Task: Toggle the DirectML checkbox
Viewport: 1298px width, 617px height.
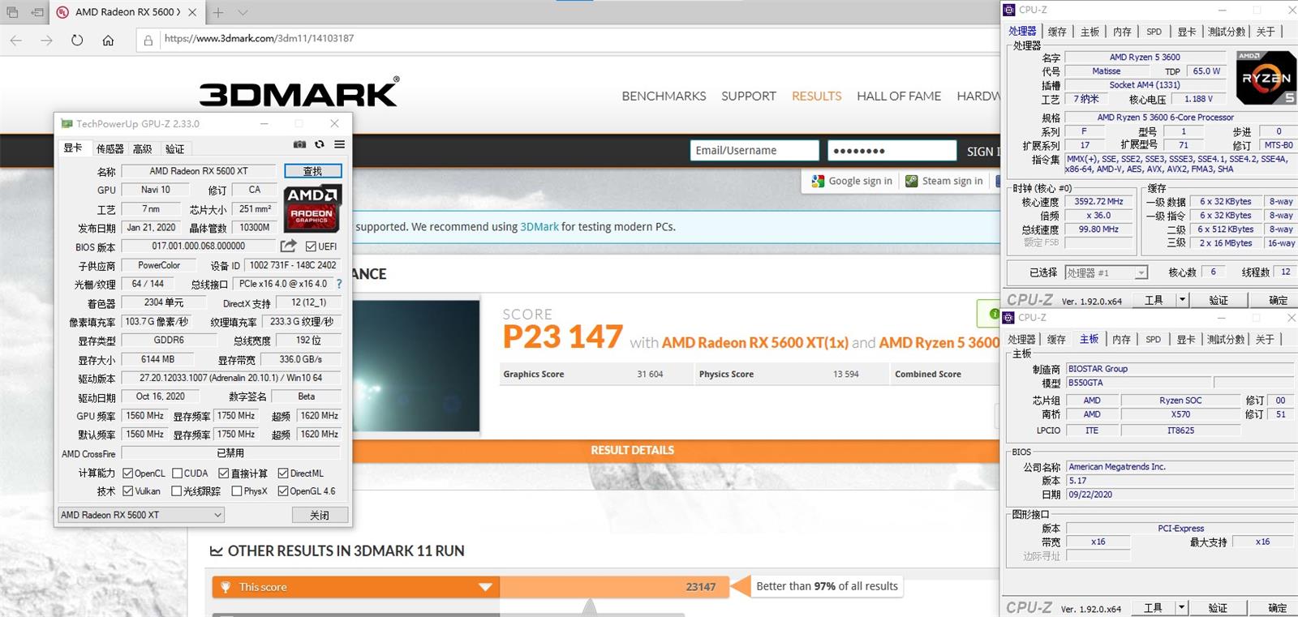Action: 283,473
